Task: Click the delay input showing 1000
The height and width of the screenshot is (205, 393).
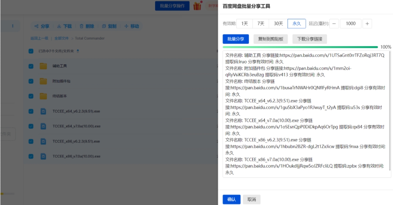Action: 351,23
